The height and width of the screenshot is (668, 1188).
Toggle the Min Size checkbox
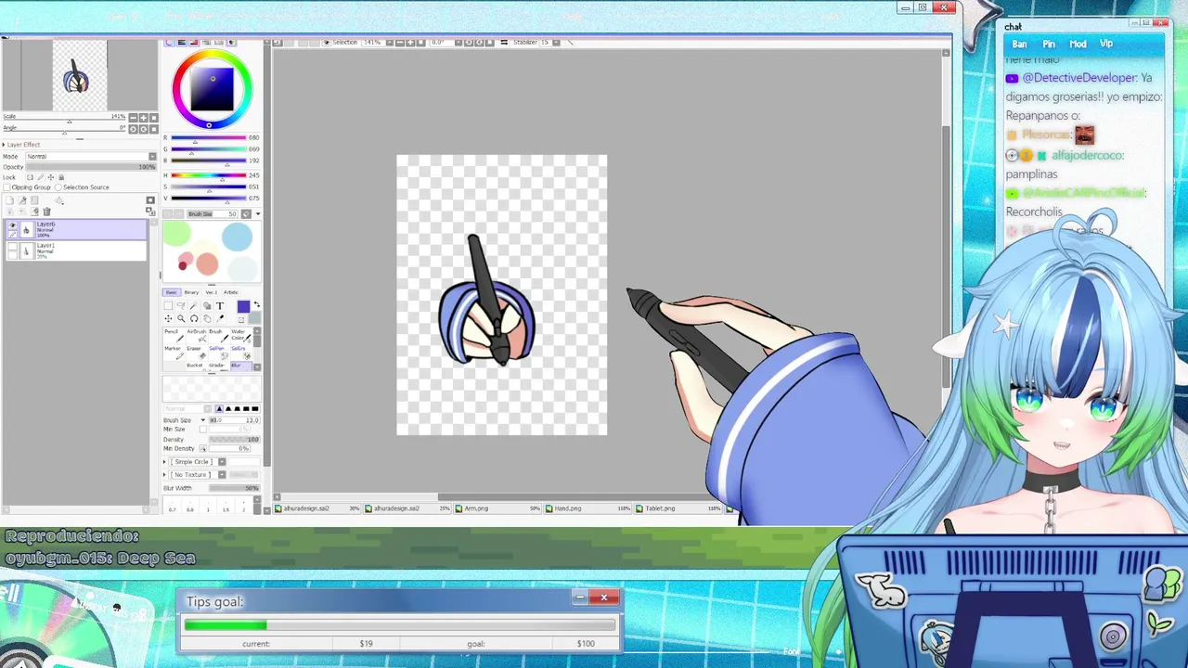pos(202,430)
